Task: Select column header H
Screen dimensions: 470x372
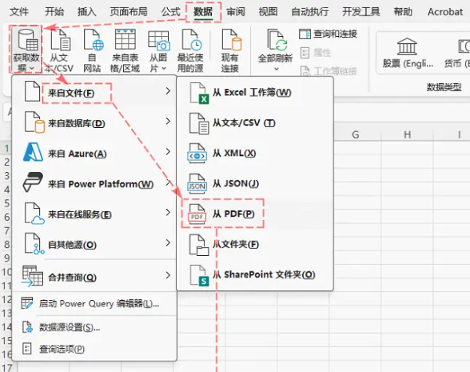Action: pyautogui.click(x=408, y=134)
